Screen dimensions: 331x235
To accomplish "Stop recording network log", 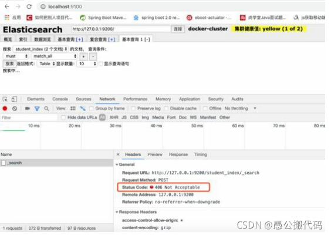I will coord(5,109).
